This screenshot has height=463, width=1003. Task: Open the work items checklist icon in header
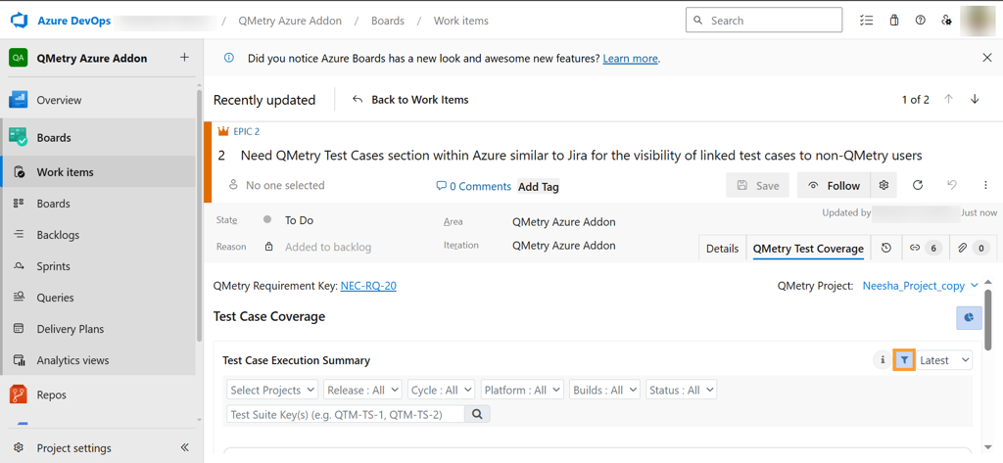pyautogui.click(x=866, y=21)
